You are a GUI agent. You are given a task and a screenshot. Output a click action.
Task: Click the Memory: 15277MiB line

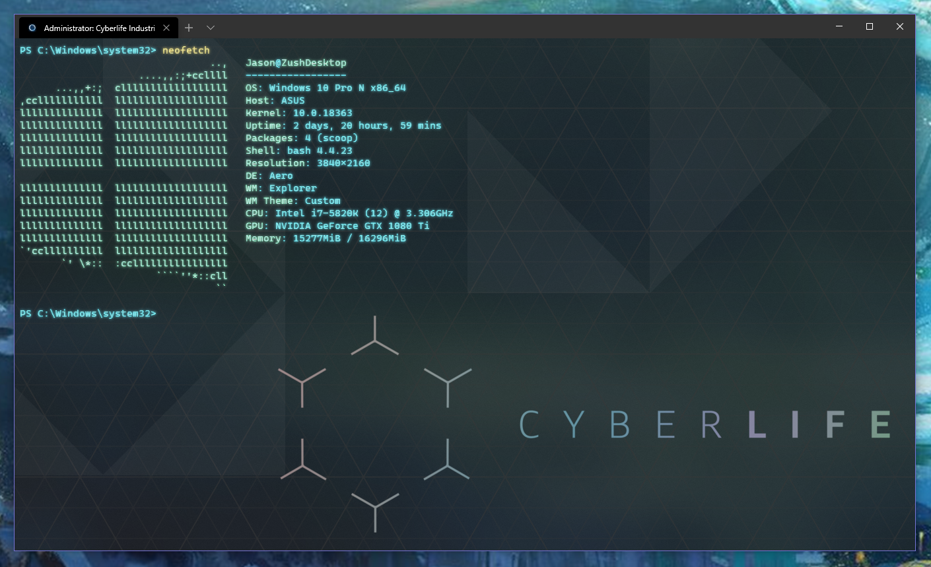326,238
